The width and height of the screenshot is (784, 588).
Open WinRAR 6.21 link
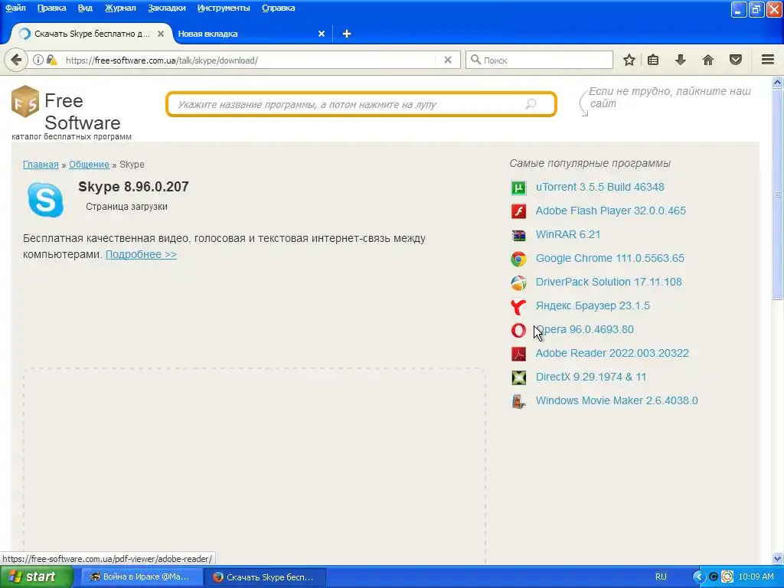[x=568, y=234]
